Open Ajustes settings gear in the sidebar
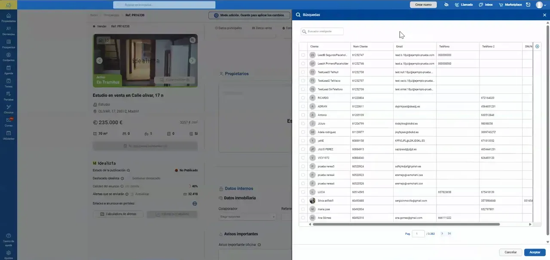 [9, 254]
